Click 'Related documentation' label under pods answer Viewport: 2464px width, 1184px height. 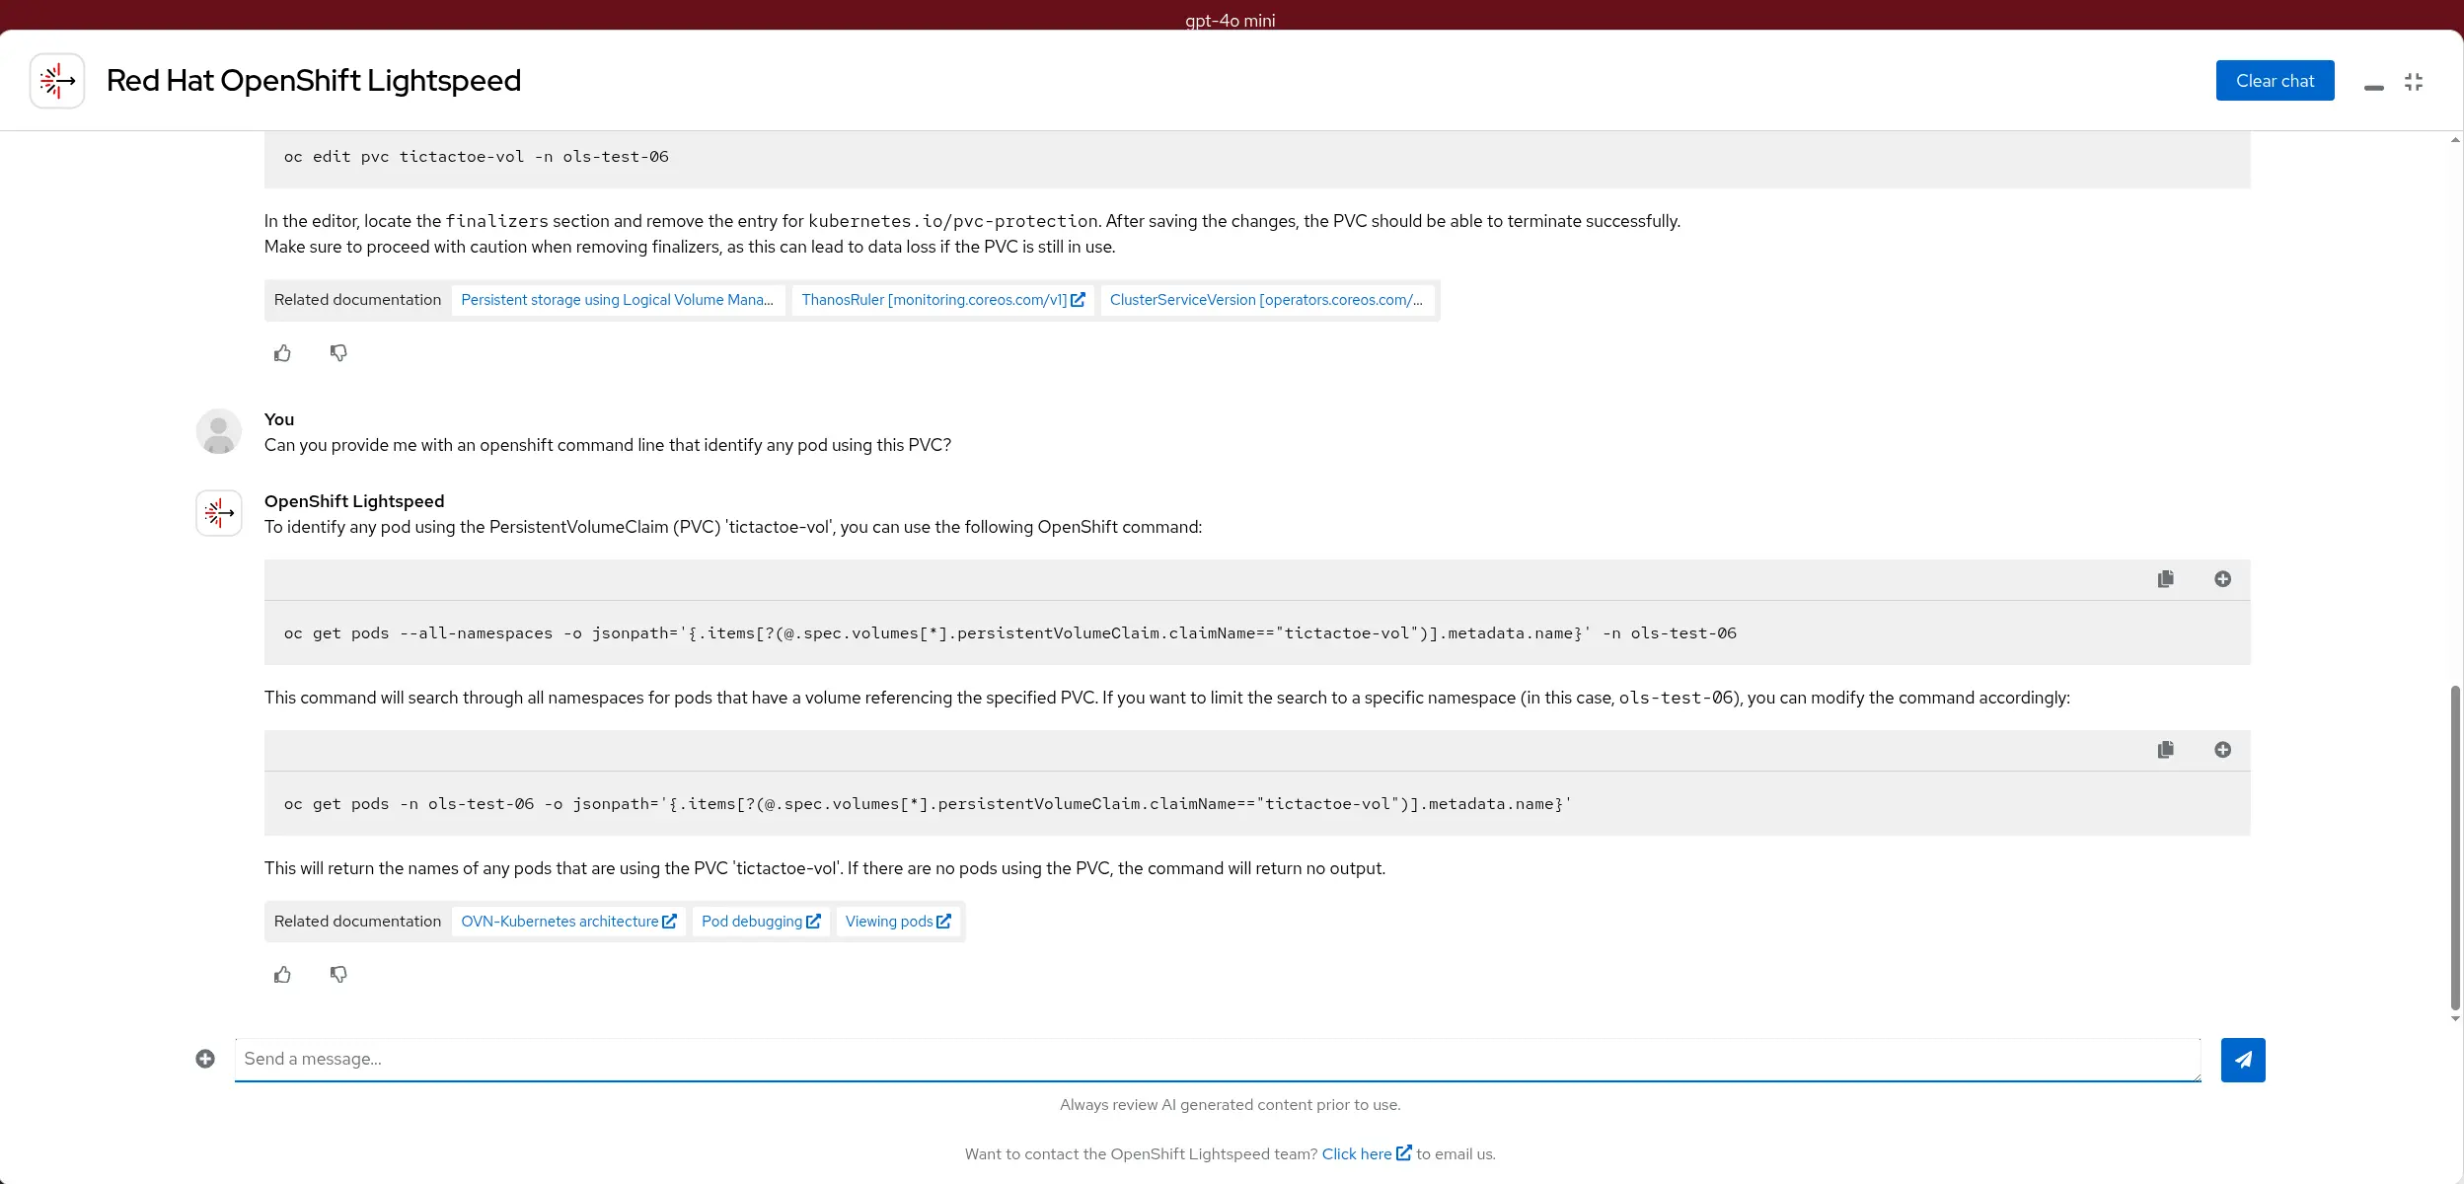click(357, 922)
